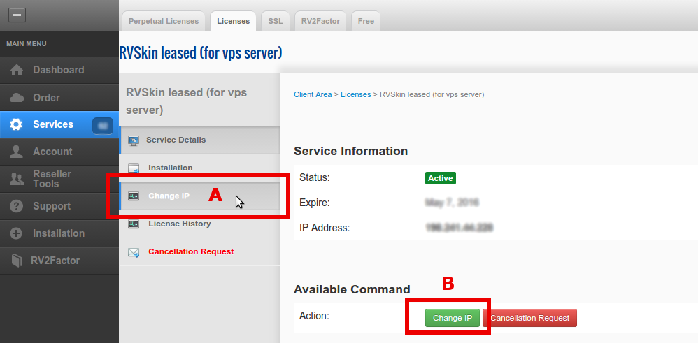
Task: Click the Dashboard home icon
Action: 17,71
